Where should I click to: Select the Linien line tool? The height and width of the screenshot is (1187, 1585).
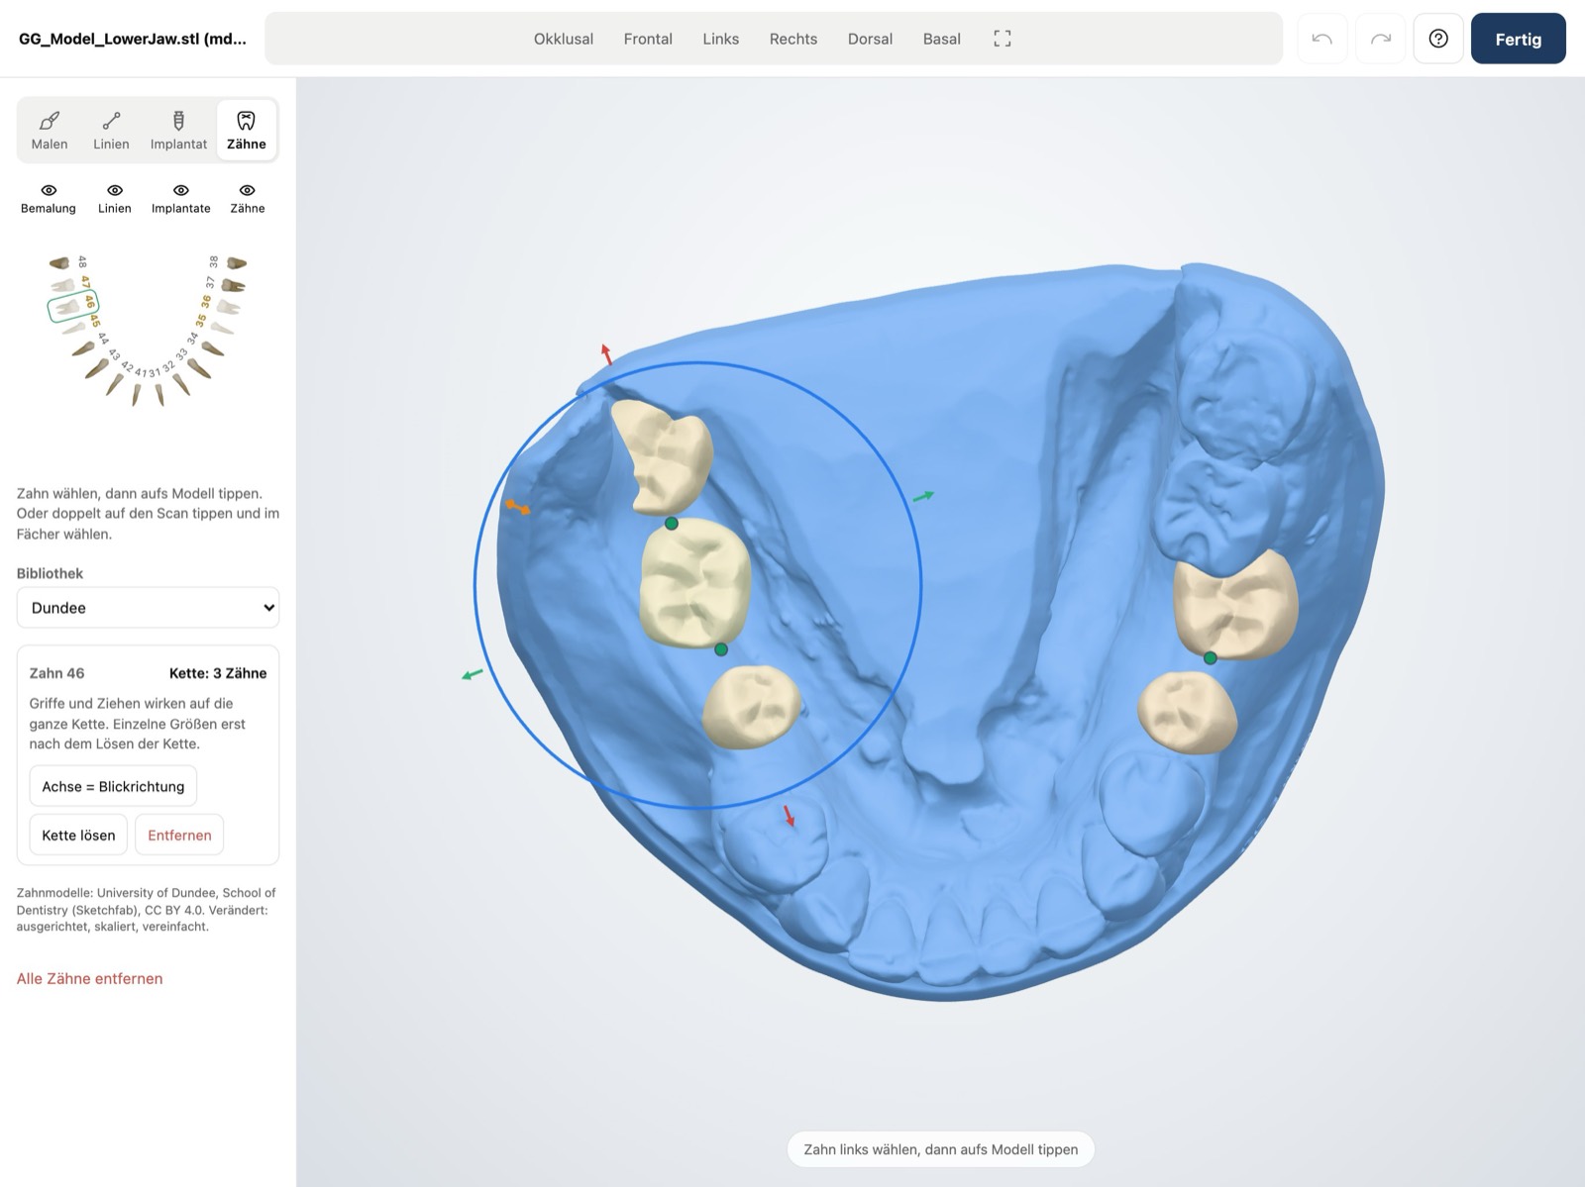coord(111,130)
